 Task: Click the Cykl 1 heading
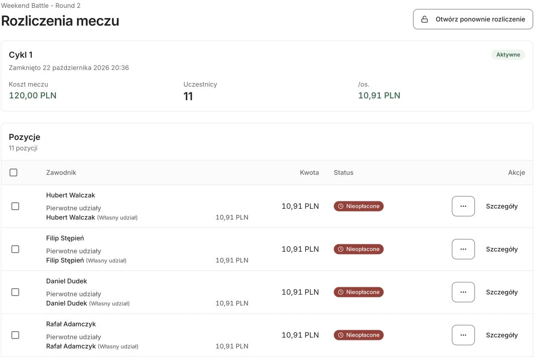[21, 55]
